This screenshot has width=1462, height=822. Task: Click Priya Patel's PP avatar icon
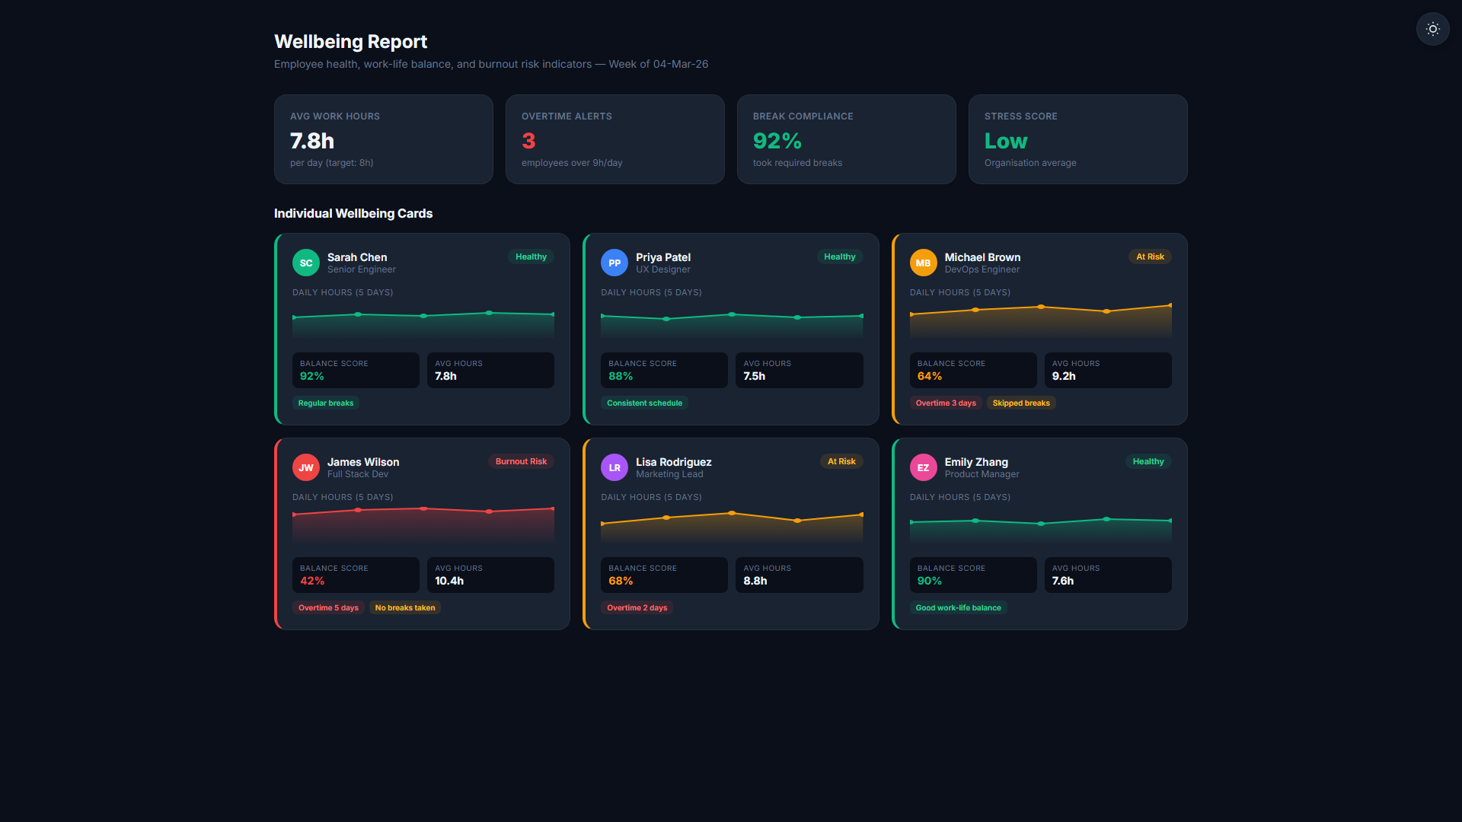coord(614,263)
